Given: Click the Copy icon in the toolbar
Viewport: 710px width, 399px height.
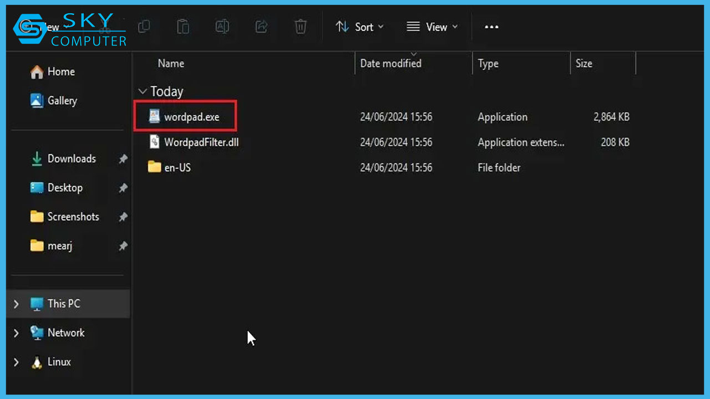Looking at the screenshot, I should 144,27.
